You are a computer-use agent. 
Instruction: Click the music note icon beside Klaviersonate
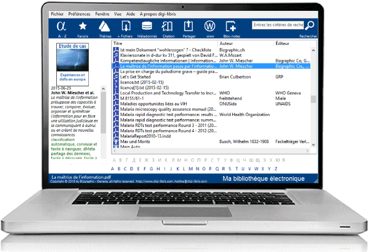coord(116,55)
